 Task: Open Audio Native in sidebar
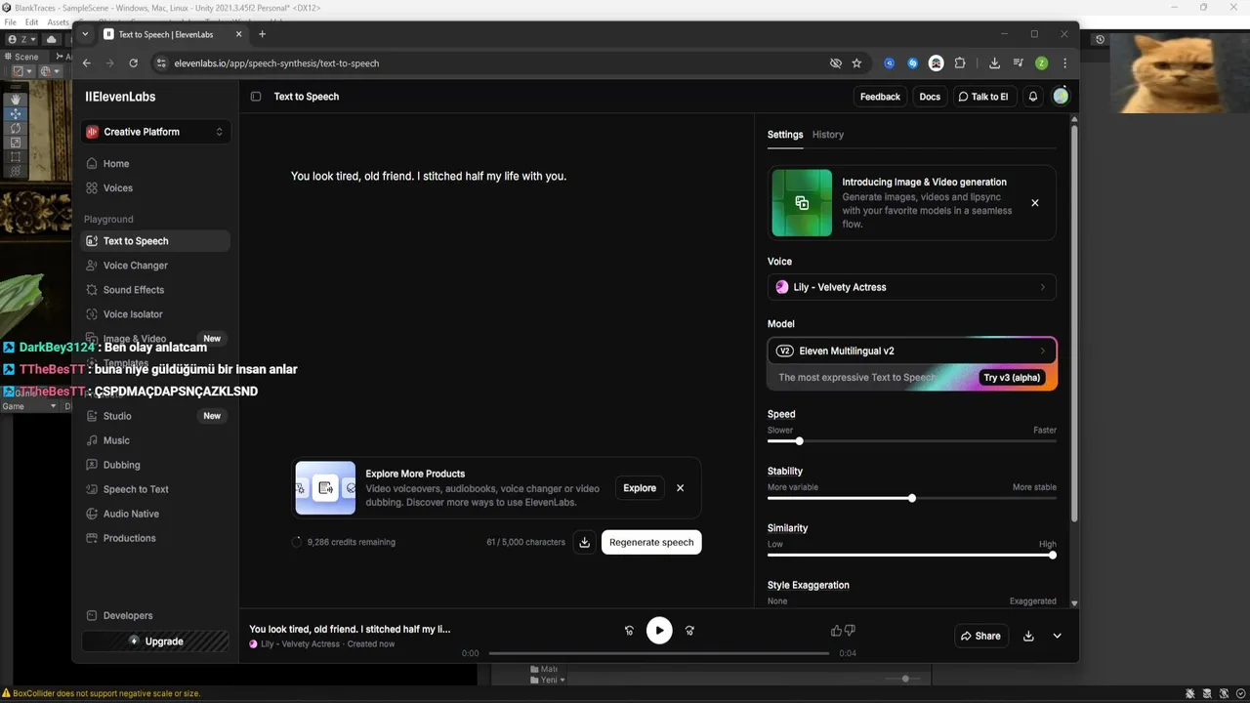pos(156,514)
